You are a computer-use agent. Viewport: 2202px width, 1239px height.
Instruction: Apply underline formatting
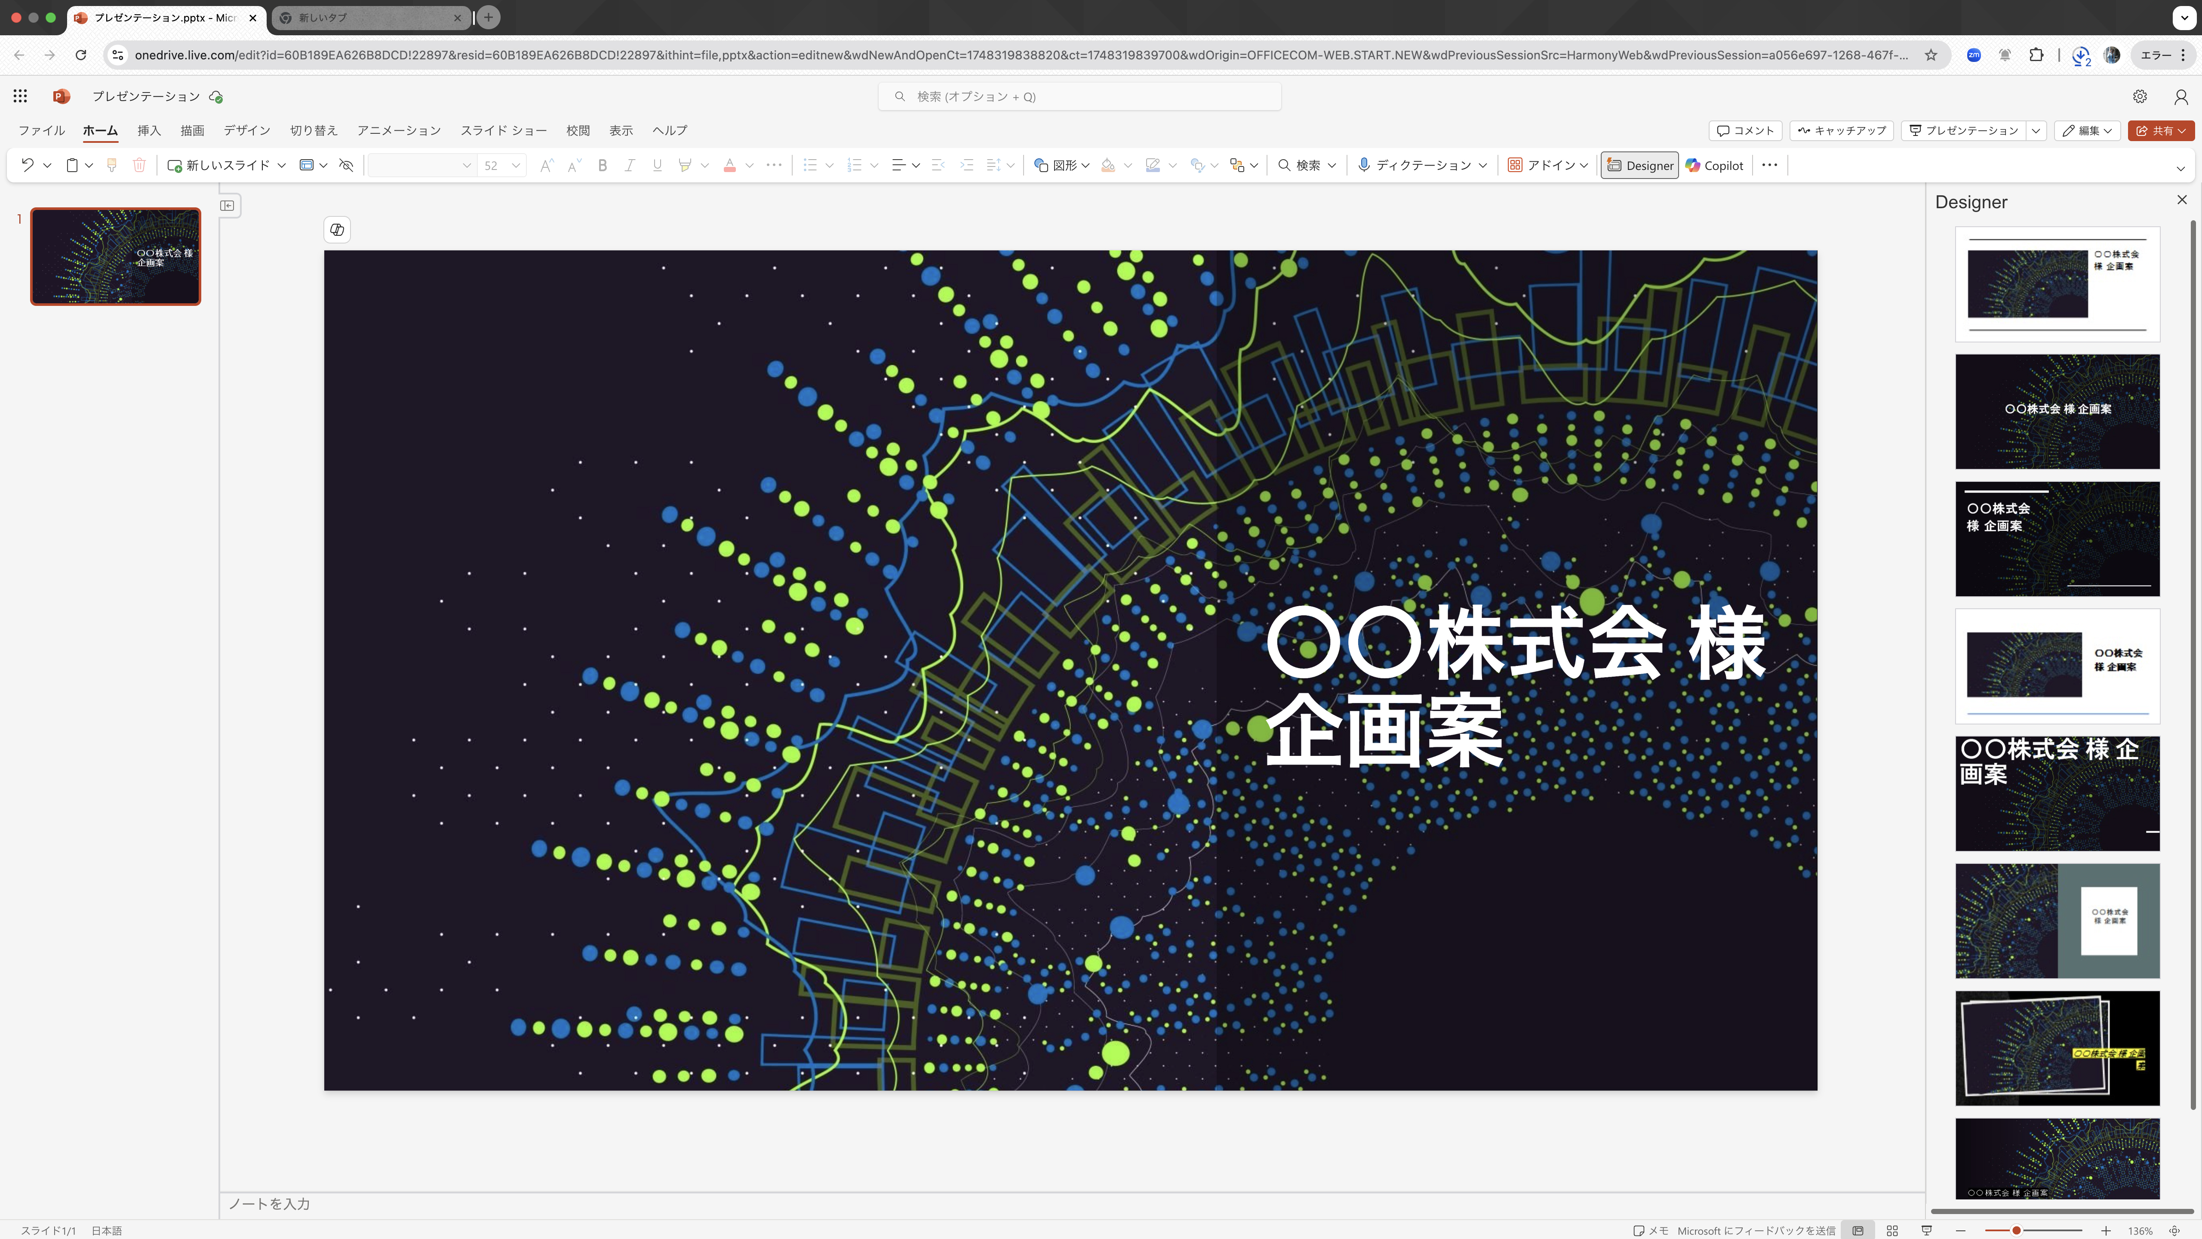tap(657, 165)
